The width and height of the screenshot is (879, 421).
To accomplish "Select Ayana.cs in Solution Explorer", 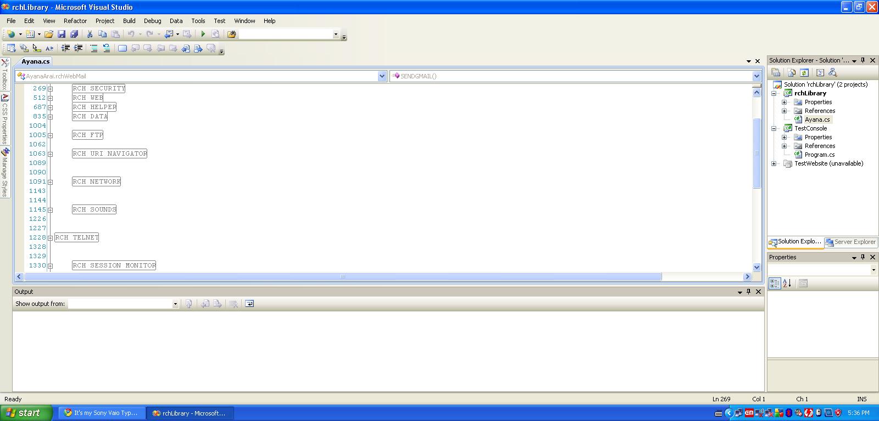I will click(x=817, y=120).
